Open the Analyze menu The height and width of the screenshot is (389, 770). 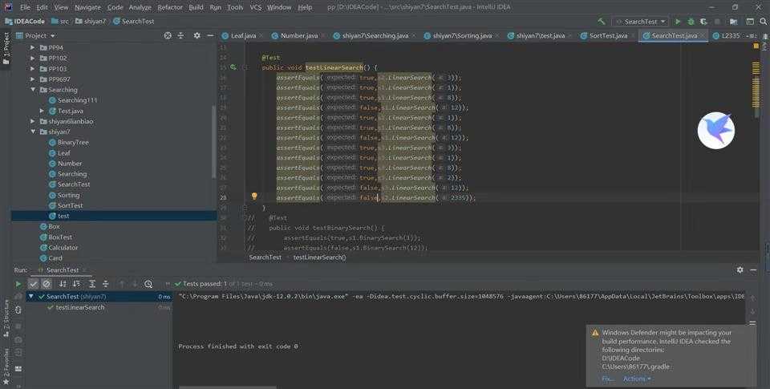(140, 7)
